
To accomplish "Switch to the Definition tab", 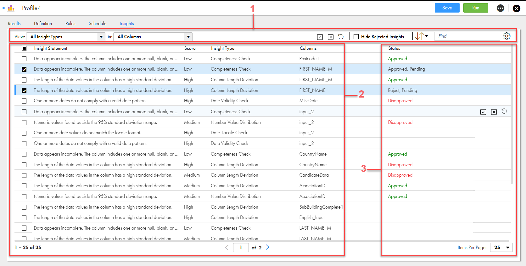I will point(43,24).
